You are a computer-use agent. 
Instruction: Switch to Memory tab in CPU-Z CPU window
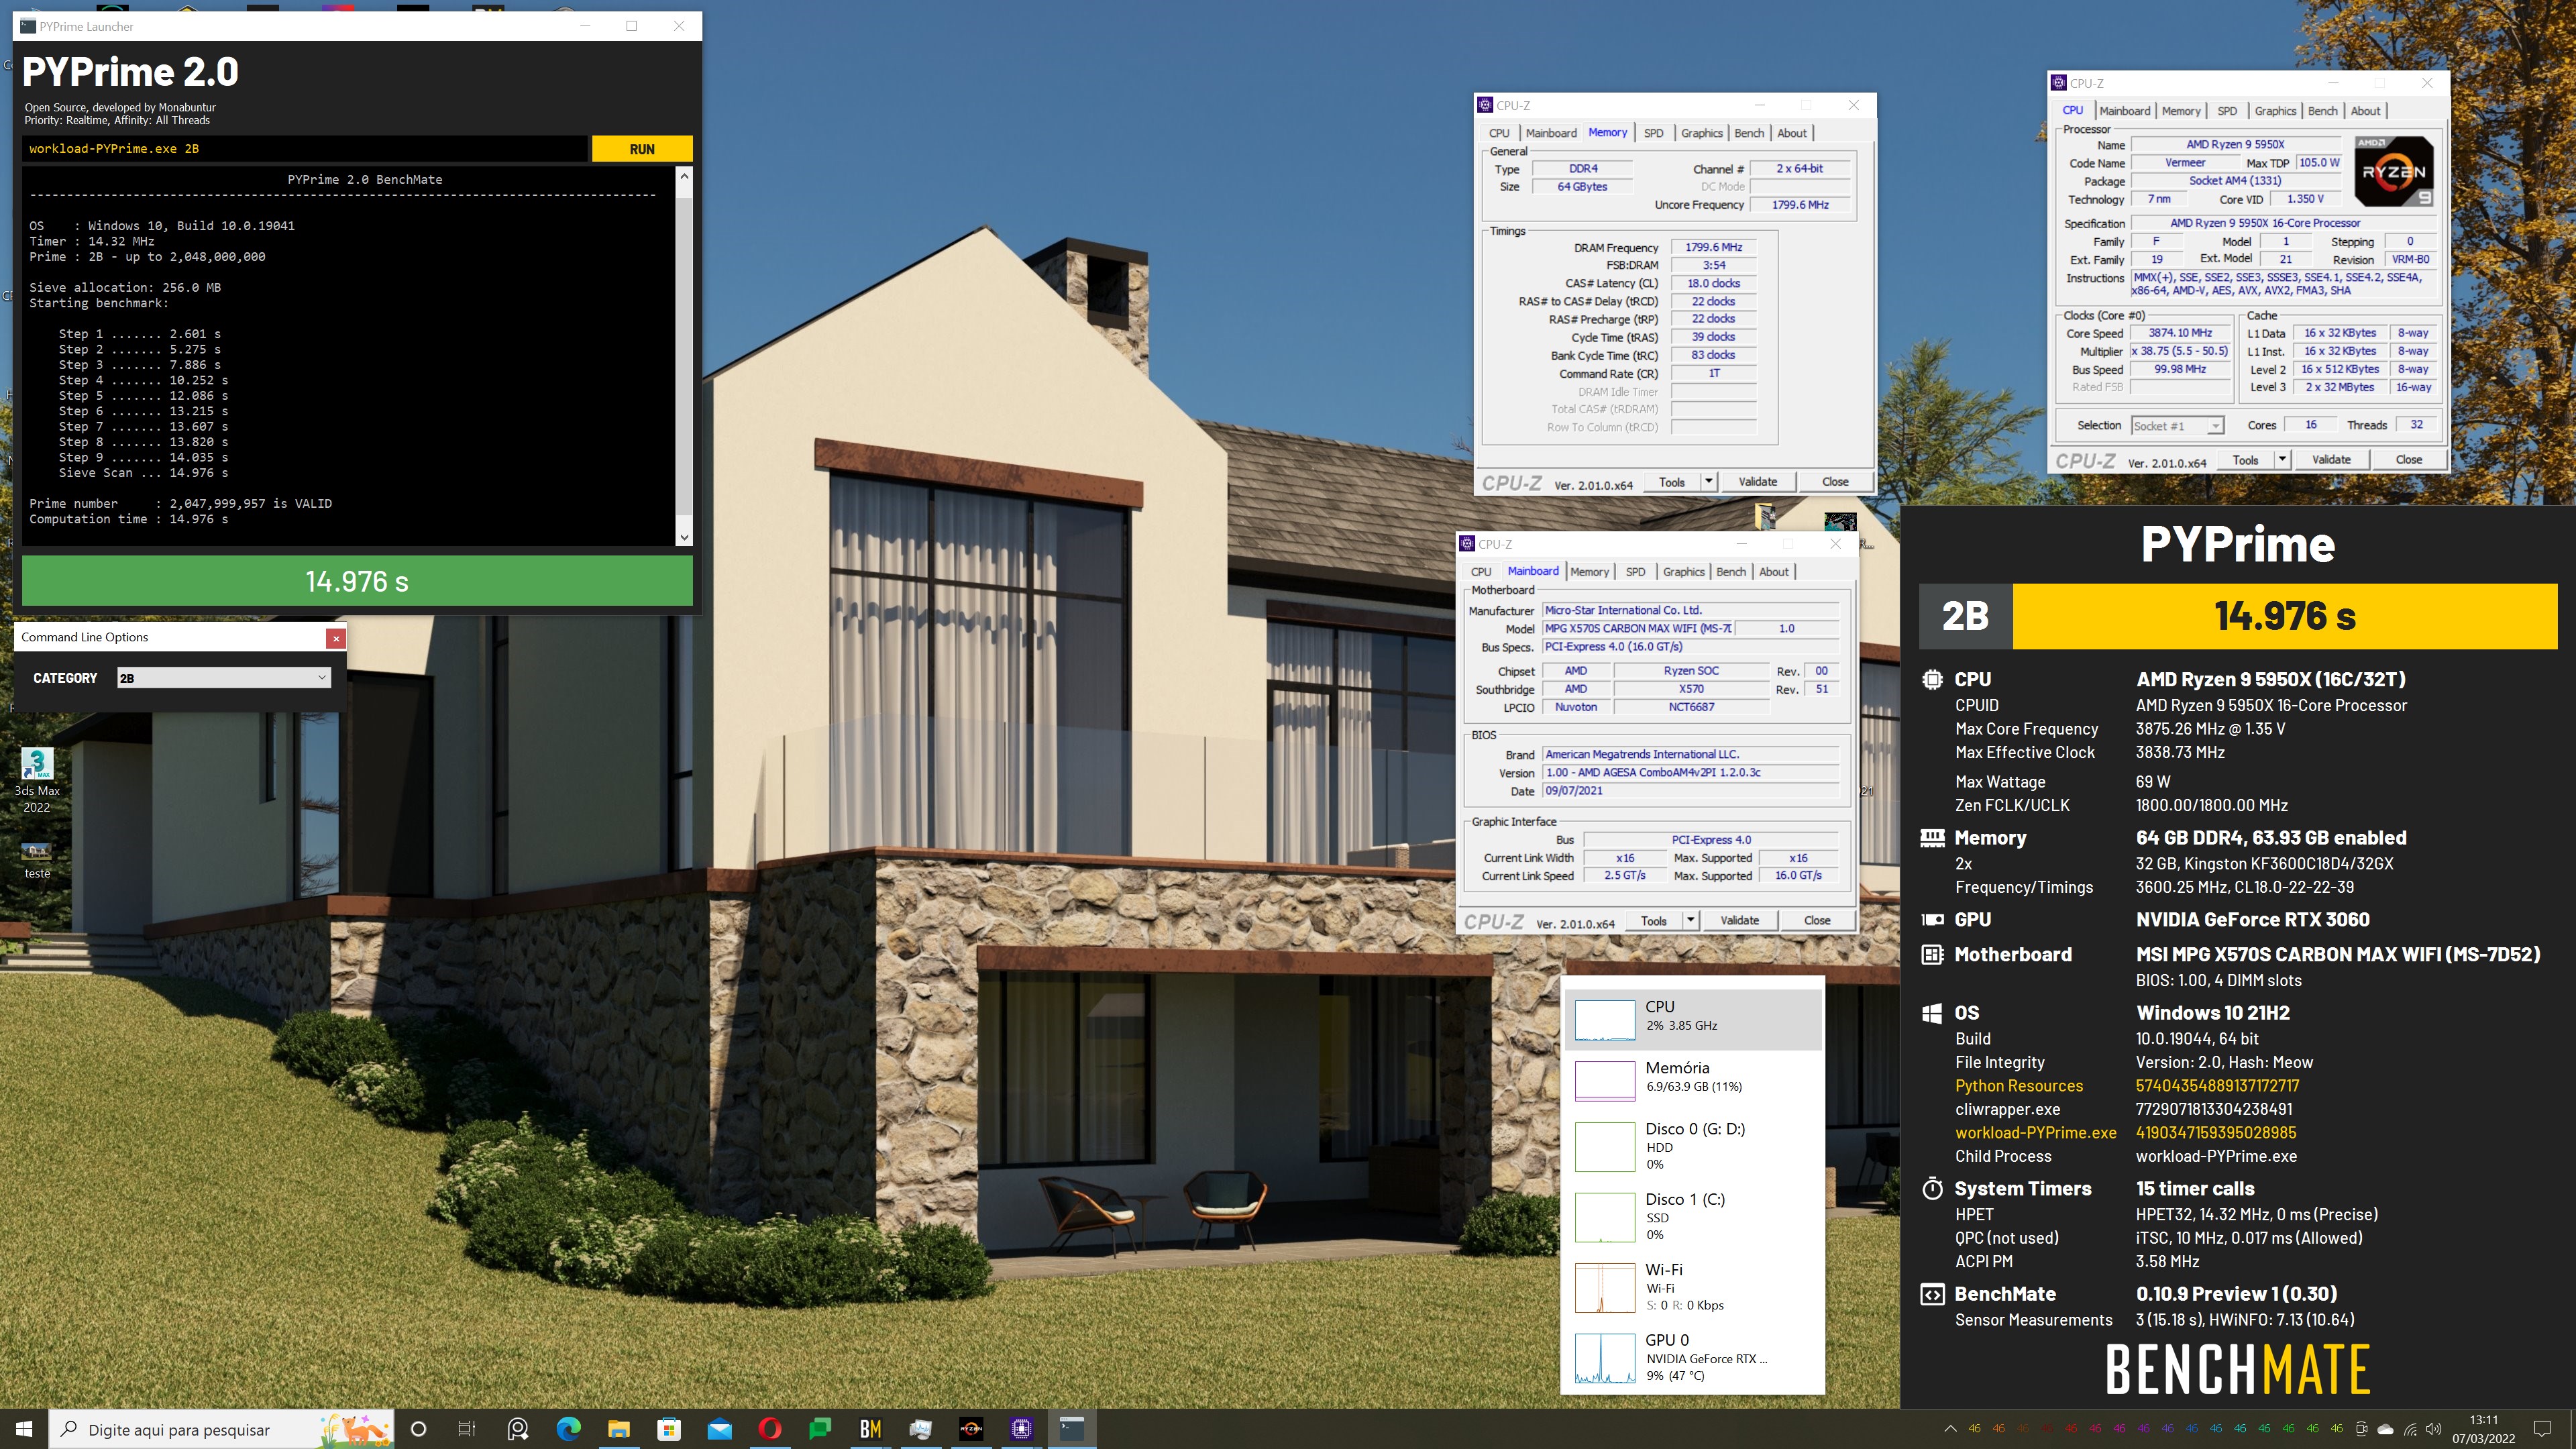click(x=2181, y=111)
